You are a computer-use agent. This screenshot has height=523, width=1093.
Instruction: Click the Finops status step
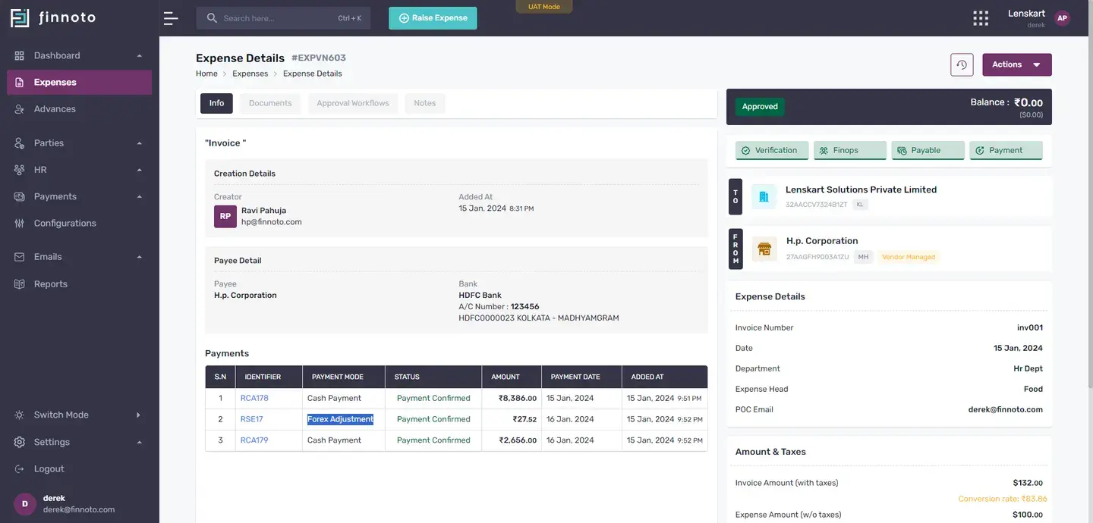click(x=850, y=151)
